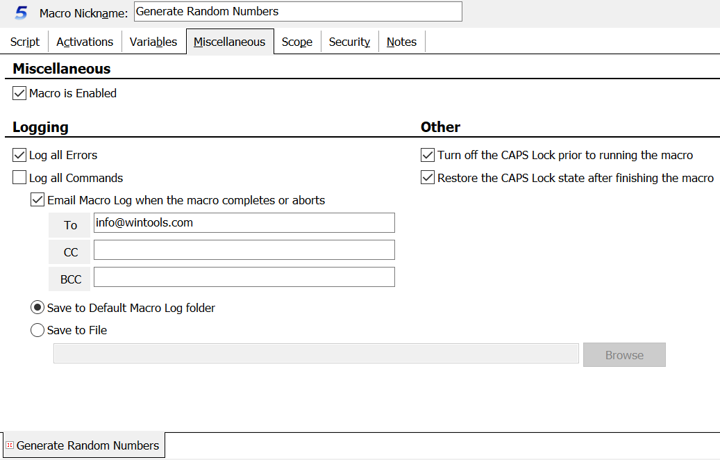Click the red icon on bottom macro tab

(10, 445)
